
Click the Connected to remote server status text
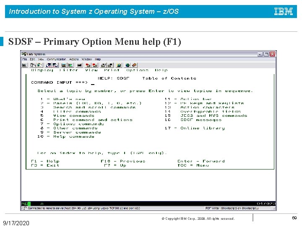click(84, 208)
